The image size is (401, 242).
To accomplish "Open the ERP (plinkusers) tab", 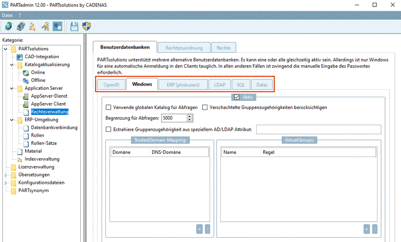I will pos(183,85).
